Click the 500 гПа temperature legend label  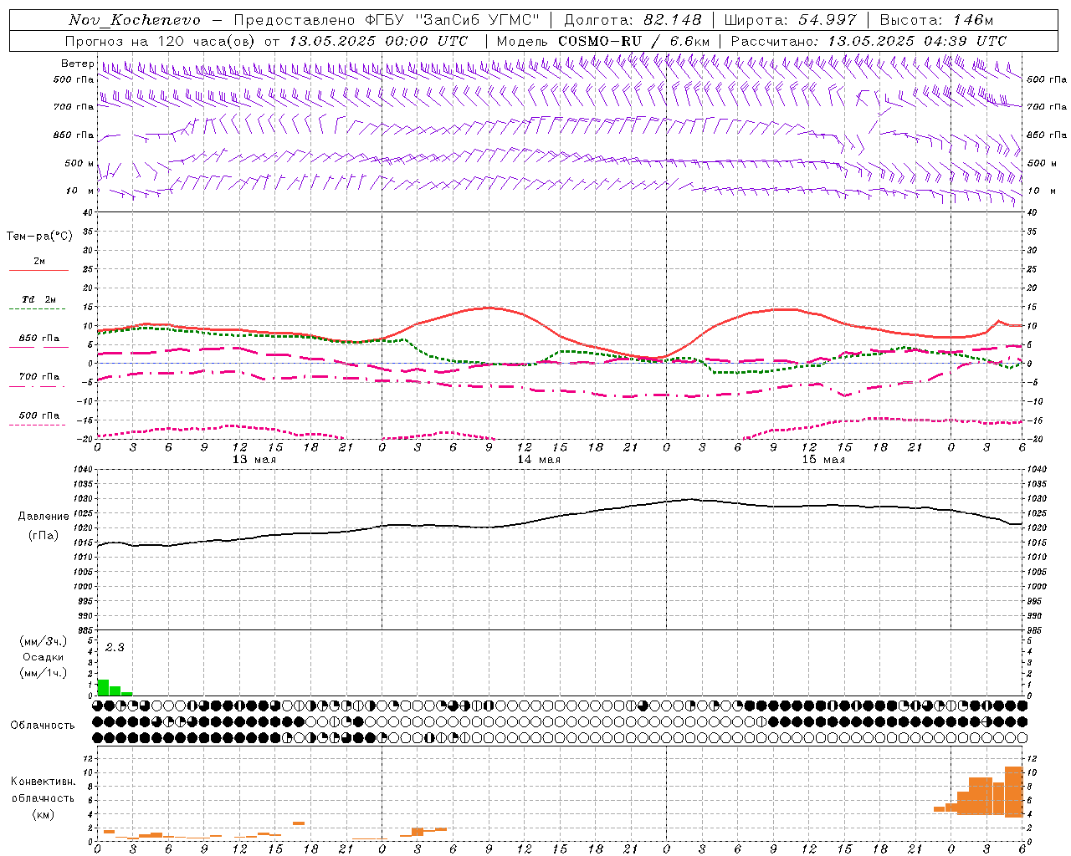coord(39,415)
